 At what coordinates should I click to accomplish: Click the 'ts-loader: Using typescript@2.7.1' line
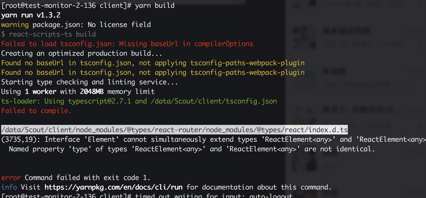tap(139, 101)
